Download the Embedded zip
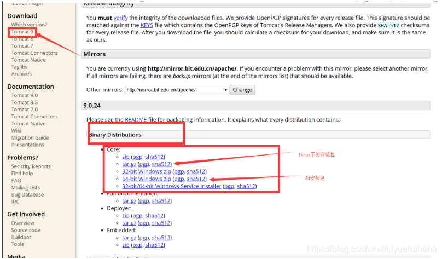The width and height of the screenshot is (442, 259). [x=126, y=245]
